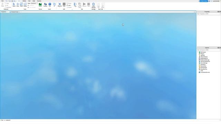Open the UI insert tool
Screen dimensions: 221x124
coord(54,4)
